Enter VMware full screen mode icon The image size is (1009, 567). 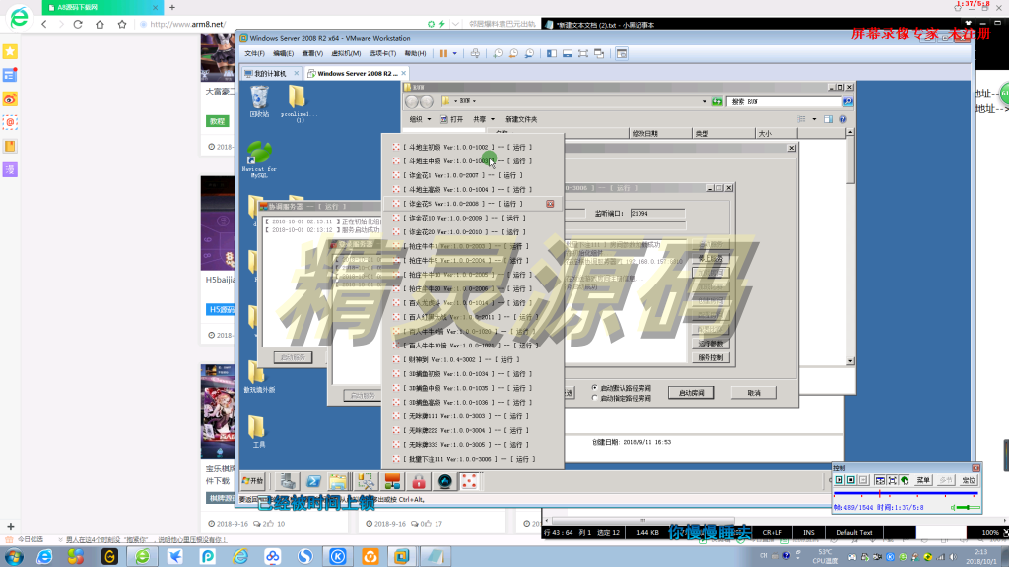[583, 54]
